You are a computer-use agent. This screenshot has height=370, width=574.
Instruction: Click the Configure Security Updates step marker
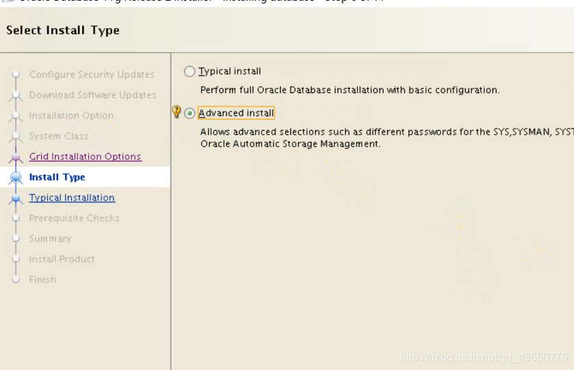pos(16,75)
